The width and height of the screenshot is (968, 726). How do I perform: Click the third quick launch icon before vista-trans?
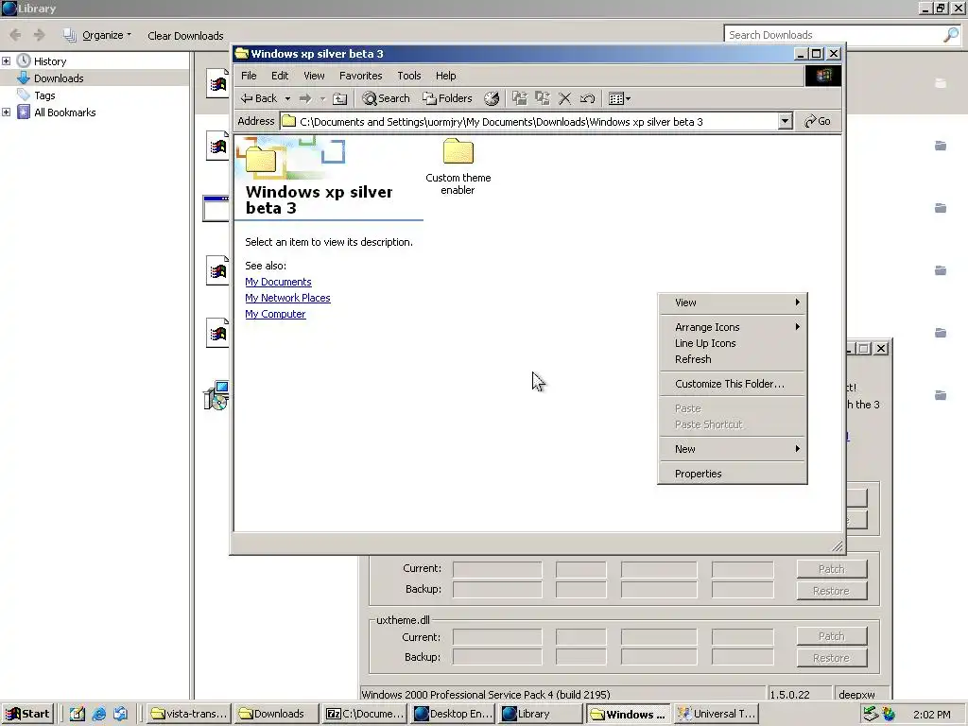tap(120, 715)
